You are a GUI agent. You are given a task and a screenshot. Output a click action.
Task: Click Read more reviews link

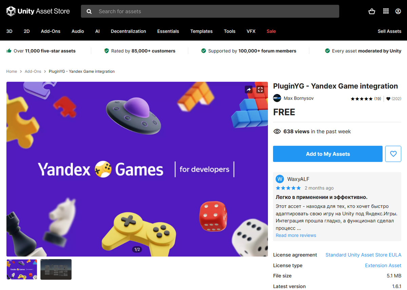[296, 235]
